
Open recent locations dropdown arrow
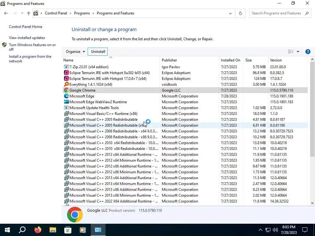click(22, 13)
